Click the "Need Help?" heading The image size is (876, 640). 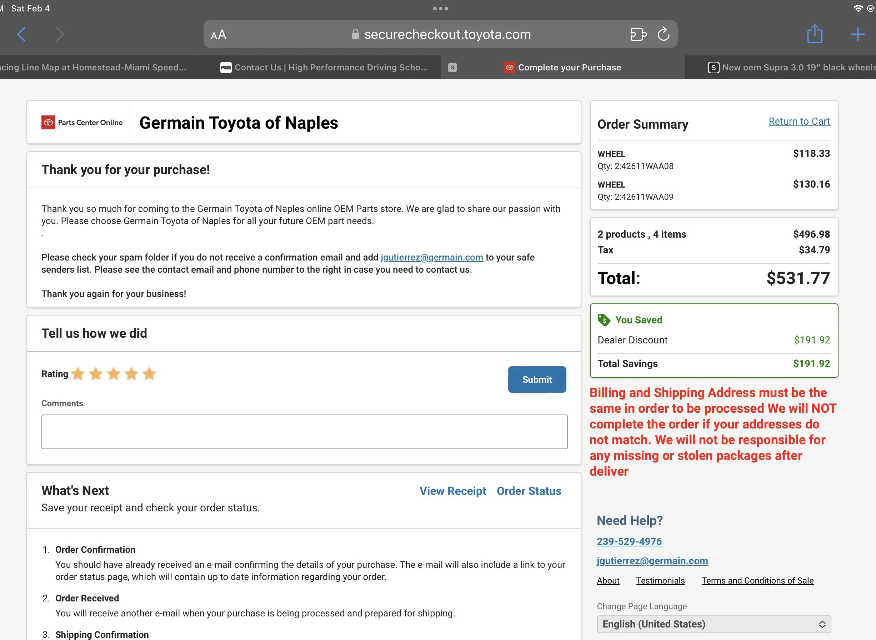coord(630,520)
